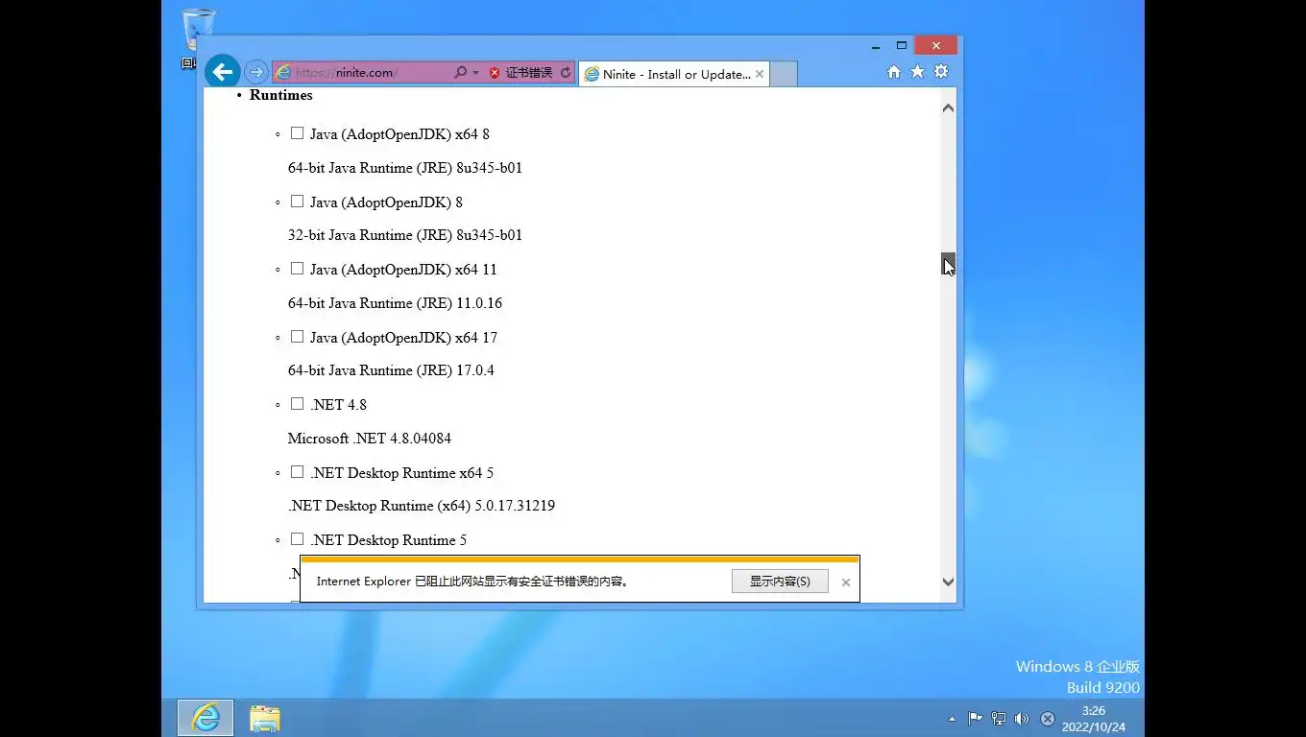Click the volume speaker tray icon
Viewport: 1306px width, 737px height.
point(1022,719)
